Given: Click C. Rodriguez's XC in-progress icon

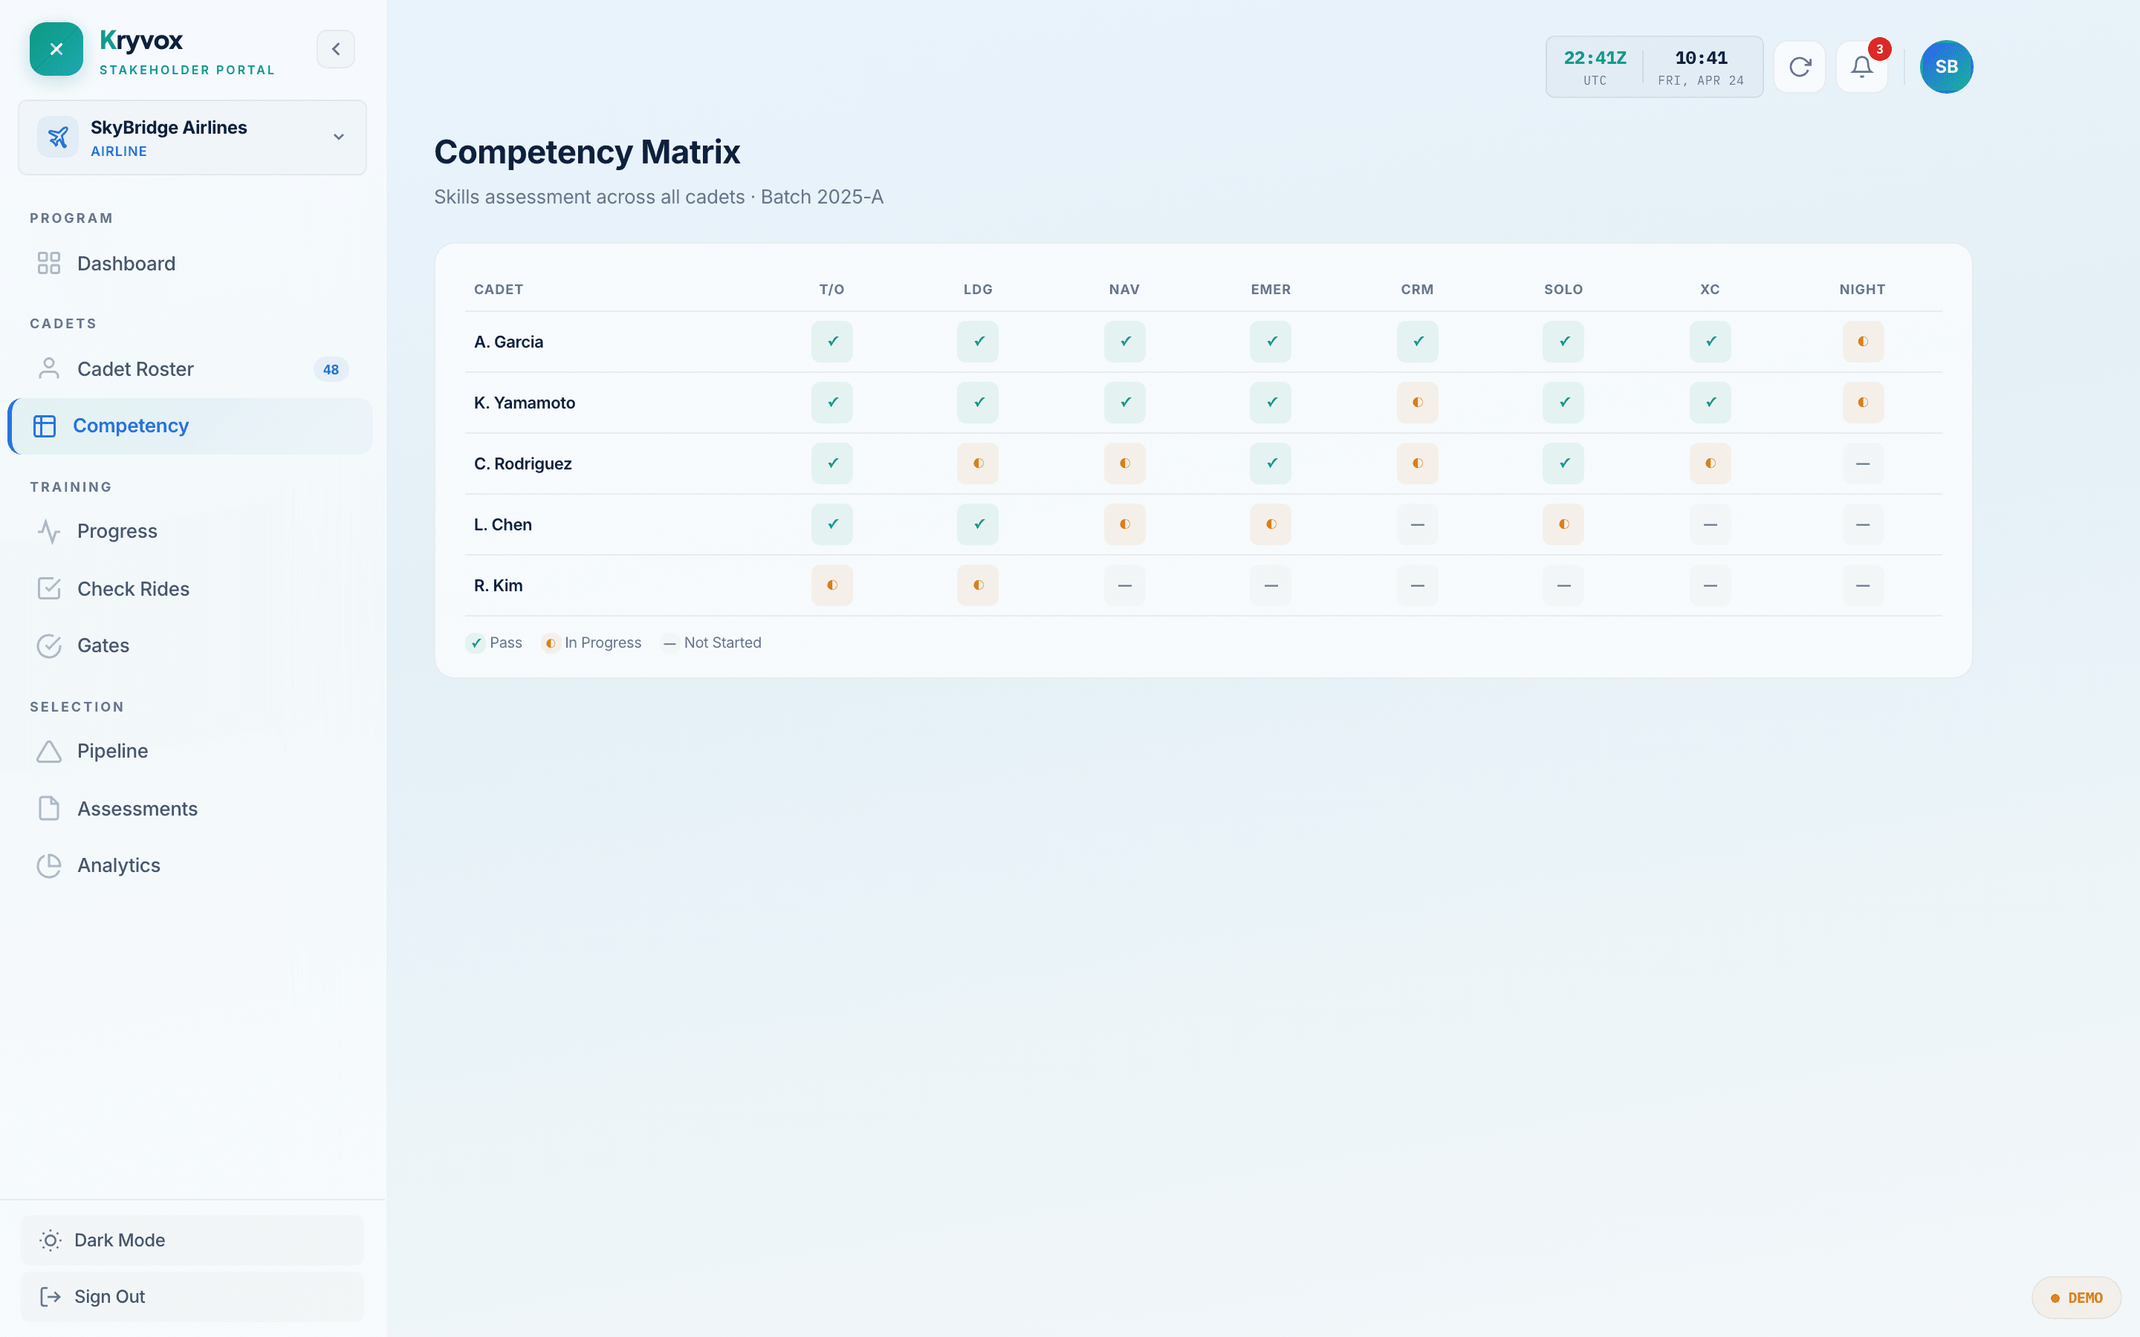Looking at the screenshot, I should pos(1711,463).
